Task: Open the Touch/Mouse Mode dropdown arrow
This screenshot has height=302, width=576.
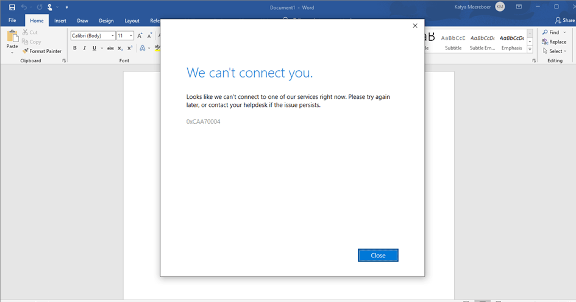Action: 57,7
